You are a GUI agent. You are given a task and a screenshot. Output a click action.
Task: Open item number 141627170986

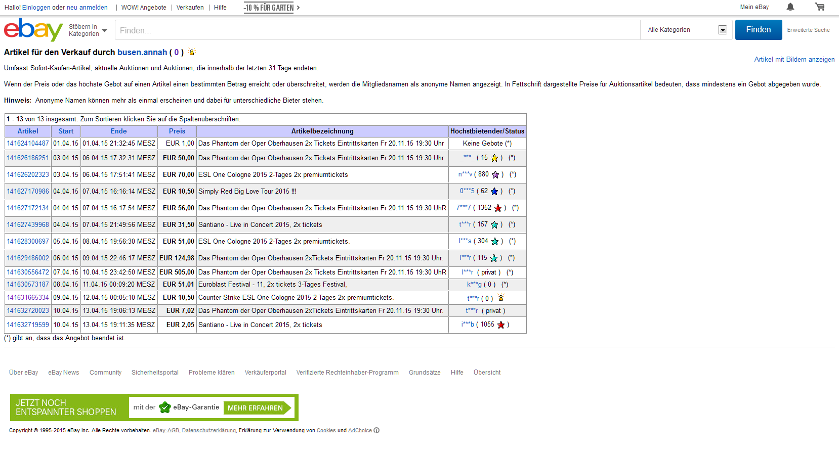(28, 192)
